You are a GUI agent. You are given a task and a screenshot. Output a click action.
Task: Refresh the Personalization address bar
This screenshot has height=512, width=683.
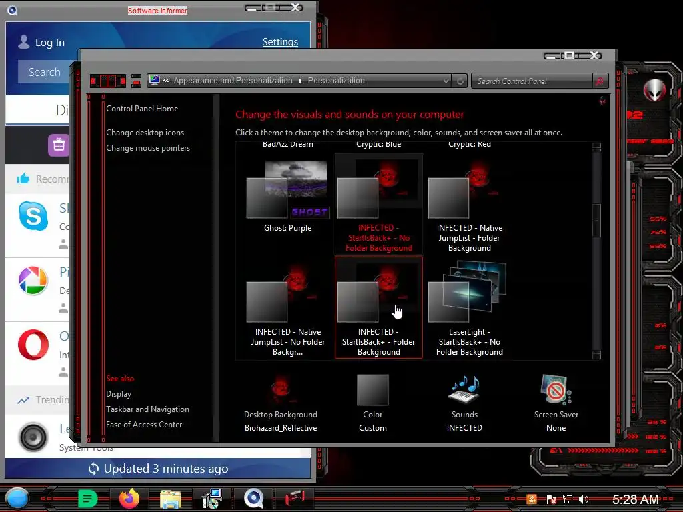click(460, 81)
